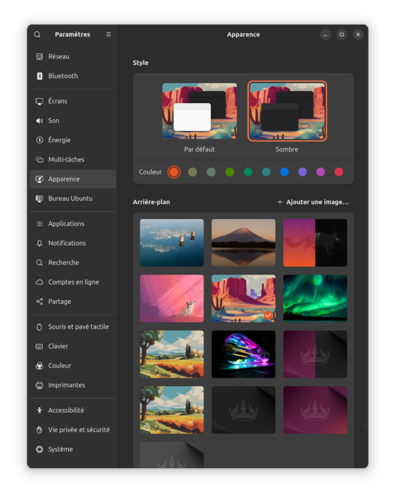Click the Notifications bell icon
The image size is (395, 498).
39,243
